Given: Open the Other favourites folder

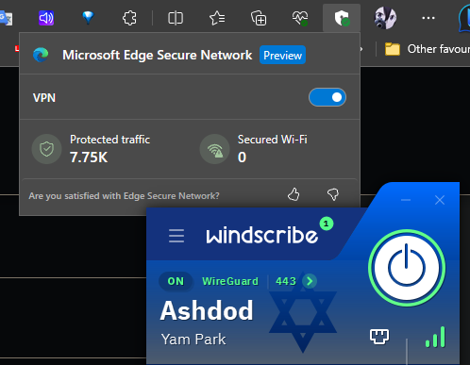Looking at the screenshot, I should 428,49.
